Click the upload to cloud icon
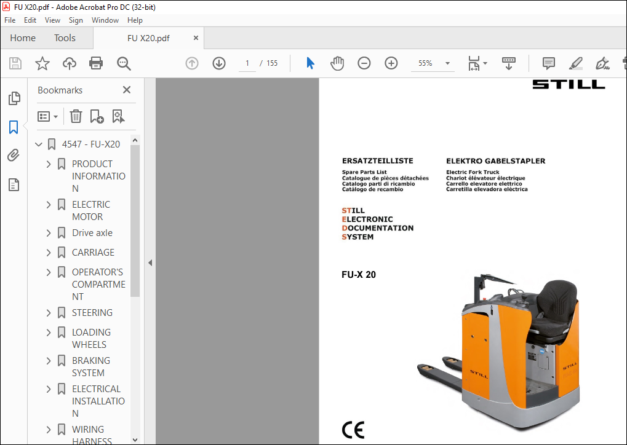This screenshot has width=627, height=445. (70, 63)
